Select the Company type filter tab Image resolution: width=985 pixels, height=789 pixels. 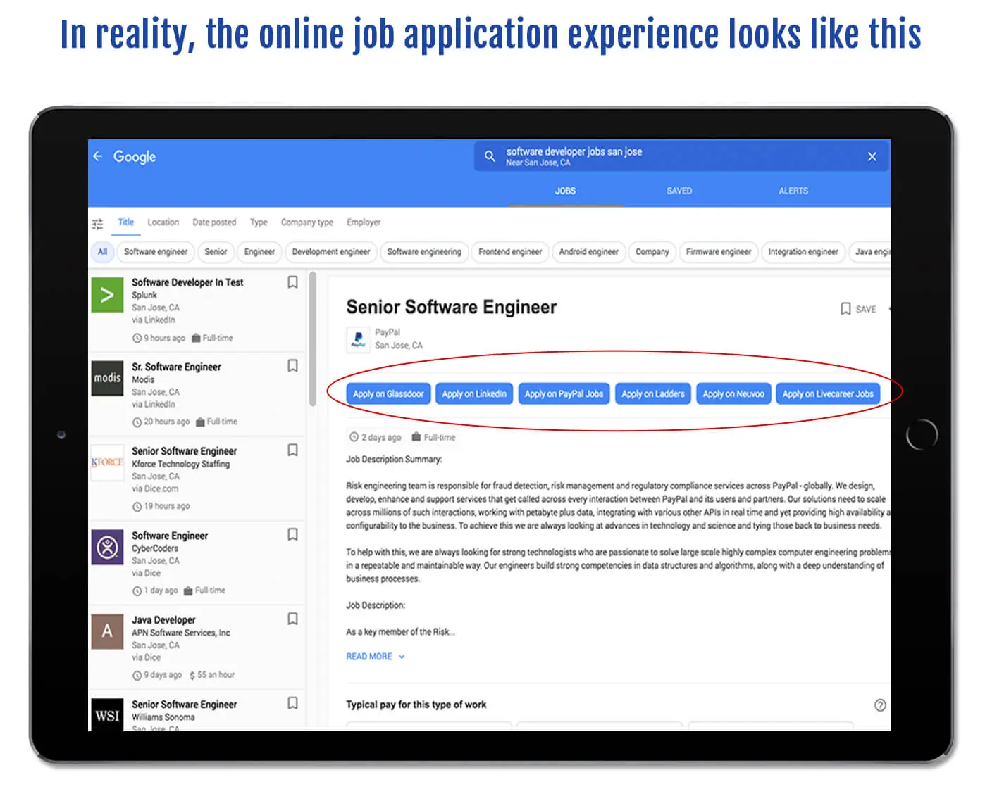pyautogui.click(x=307, y=222)
